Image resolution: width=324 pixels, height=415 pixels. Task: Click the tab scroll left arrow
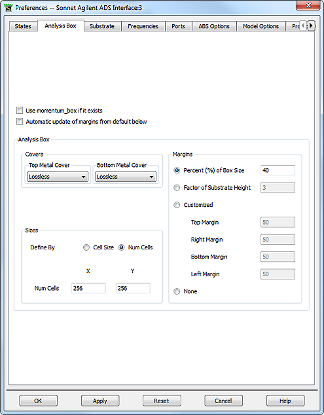(x=303, y=26)
